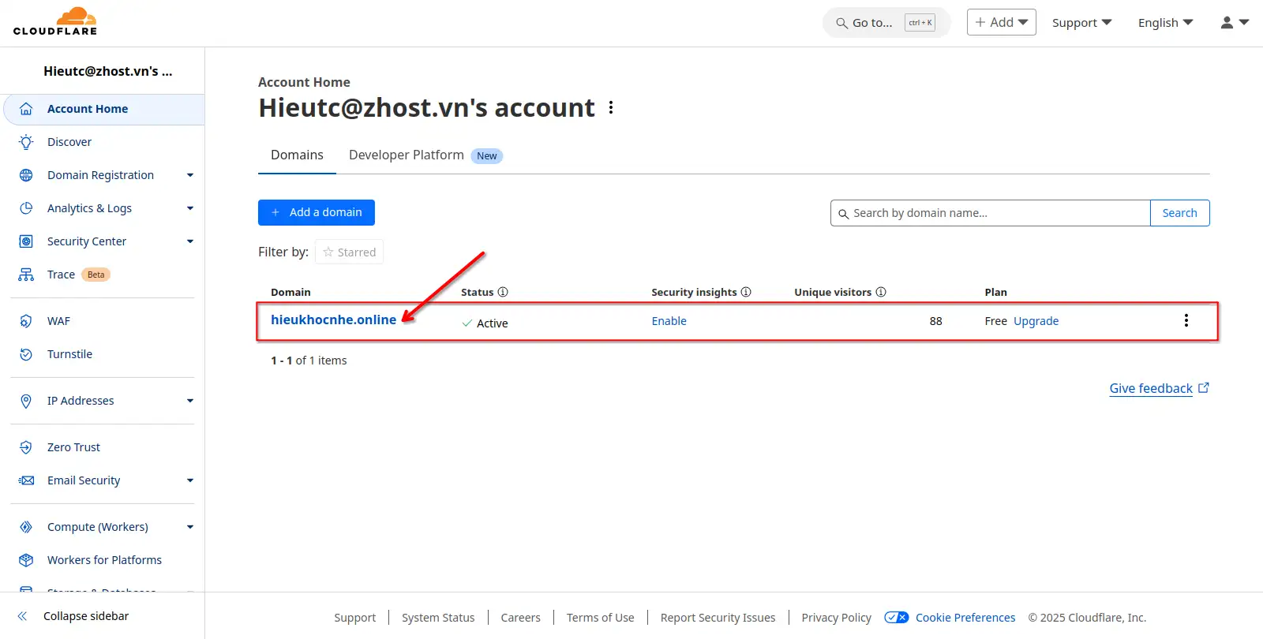Switch to the Developer Platform tab

coord(407,155)
